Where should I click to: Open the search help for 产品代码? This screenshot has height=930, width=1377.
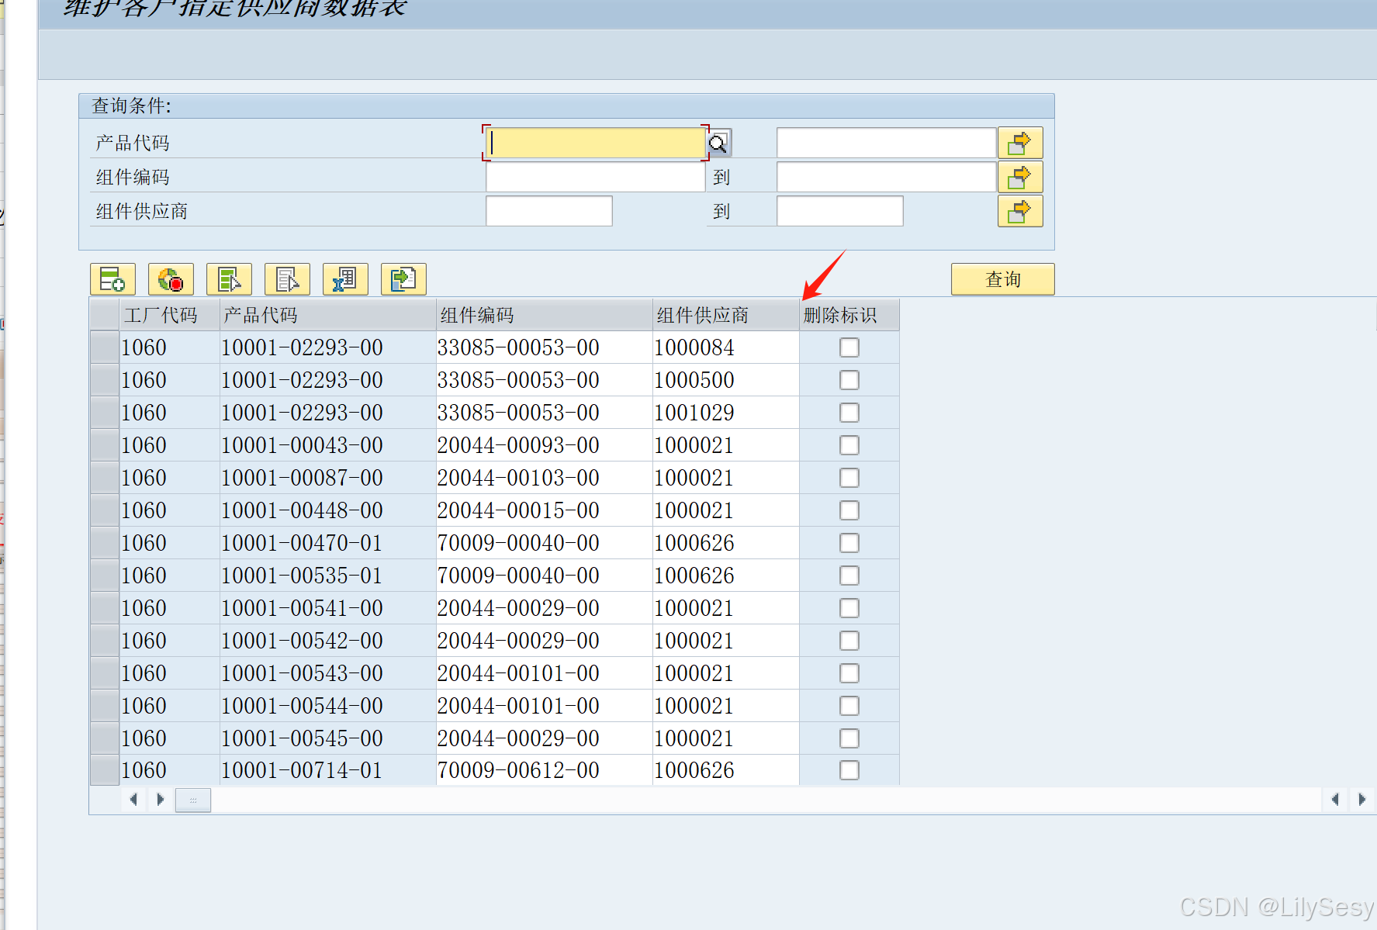click(719, 143)
